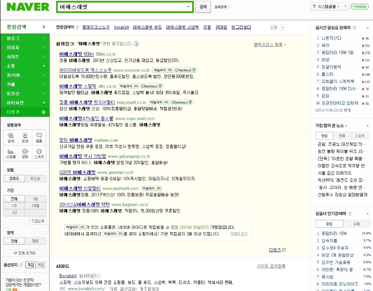Click the Checkout badge on 엔조이멀티 ad

point(182,103)
